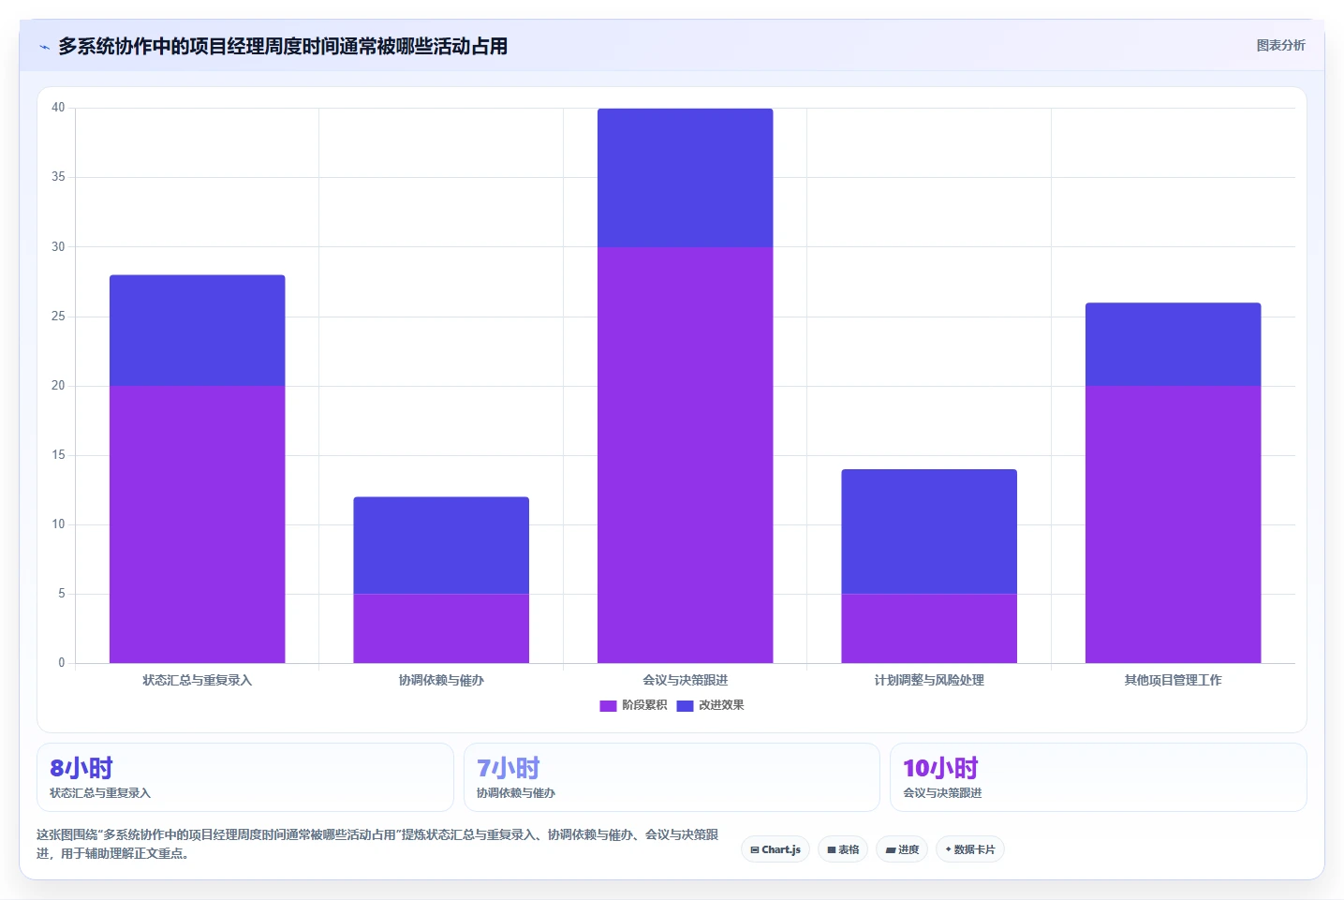
Task: Click the 进度 tag
Action: (902, 849)
